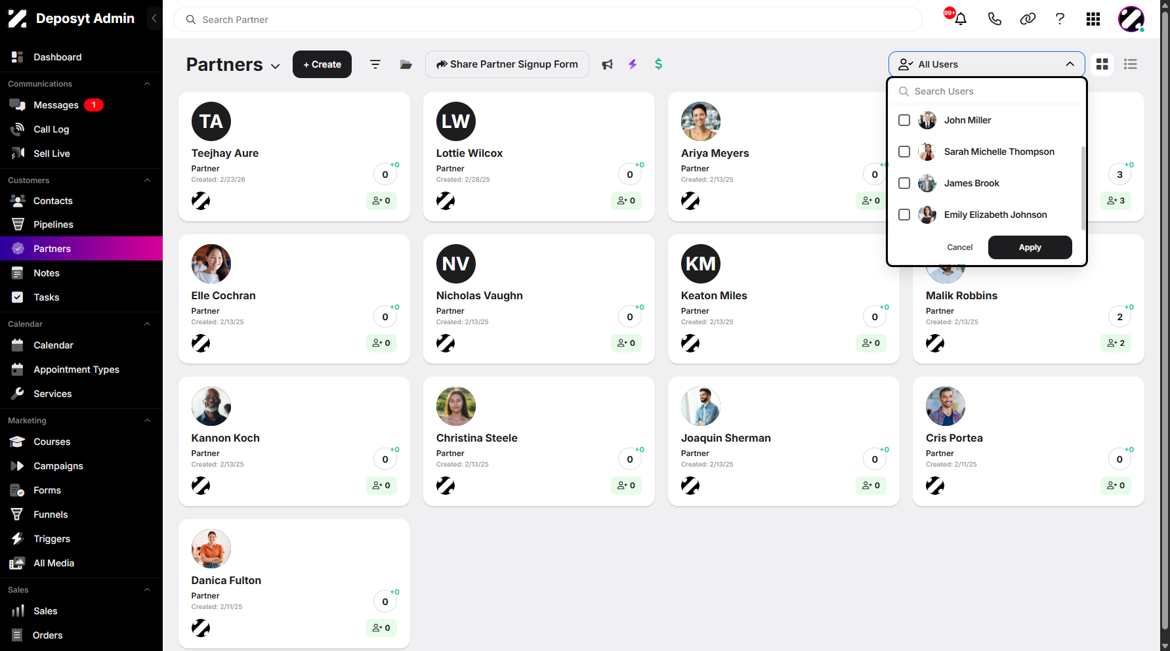1170x651 pixels.
Task: Open the Christina Steele partner name
Action: tap(477, 438)
